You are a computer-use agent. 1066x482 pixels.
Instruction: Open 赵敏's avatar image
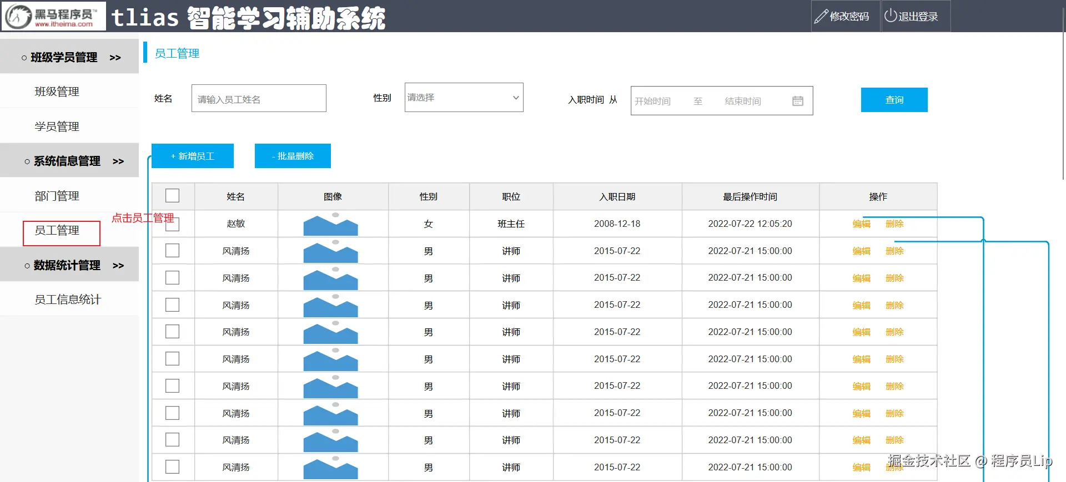[x=330, y=225]
